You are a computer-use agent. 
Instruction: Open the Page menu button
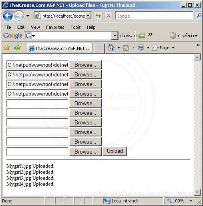click(163, 48)
